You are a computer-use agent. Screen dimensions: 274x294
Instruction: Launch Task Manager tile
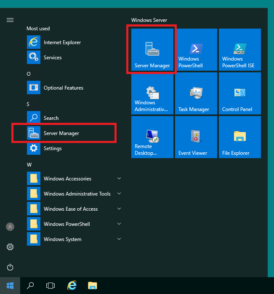(196, 93)
